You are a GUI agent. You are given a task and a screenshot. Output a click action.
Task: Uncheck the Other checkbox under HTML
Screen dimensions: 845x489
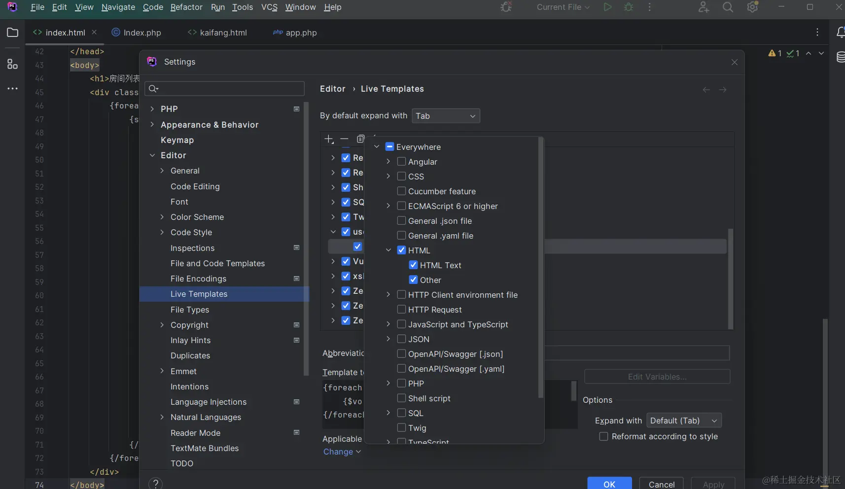click(413, 280)
